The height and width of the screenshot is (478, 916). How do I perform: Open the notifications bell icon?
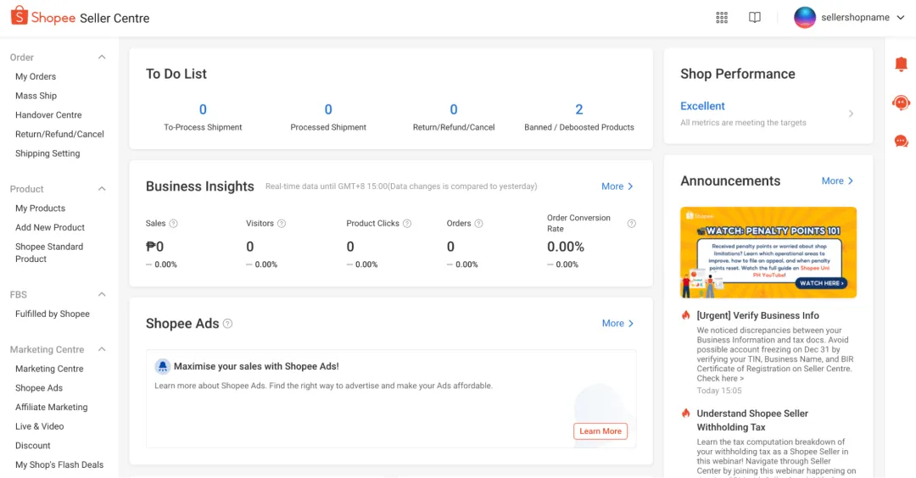[x=901, y=64]
